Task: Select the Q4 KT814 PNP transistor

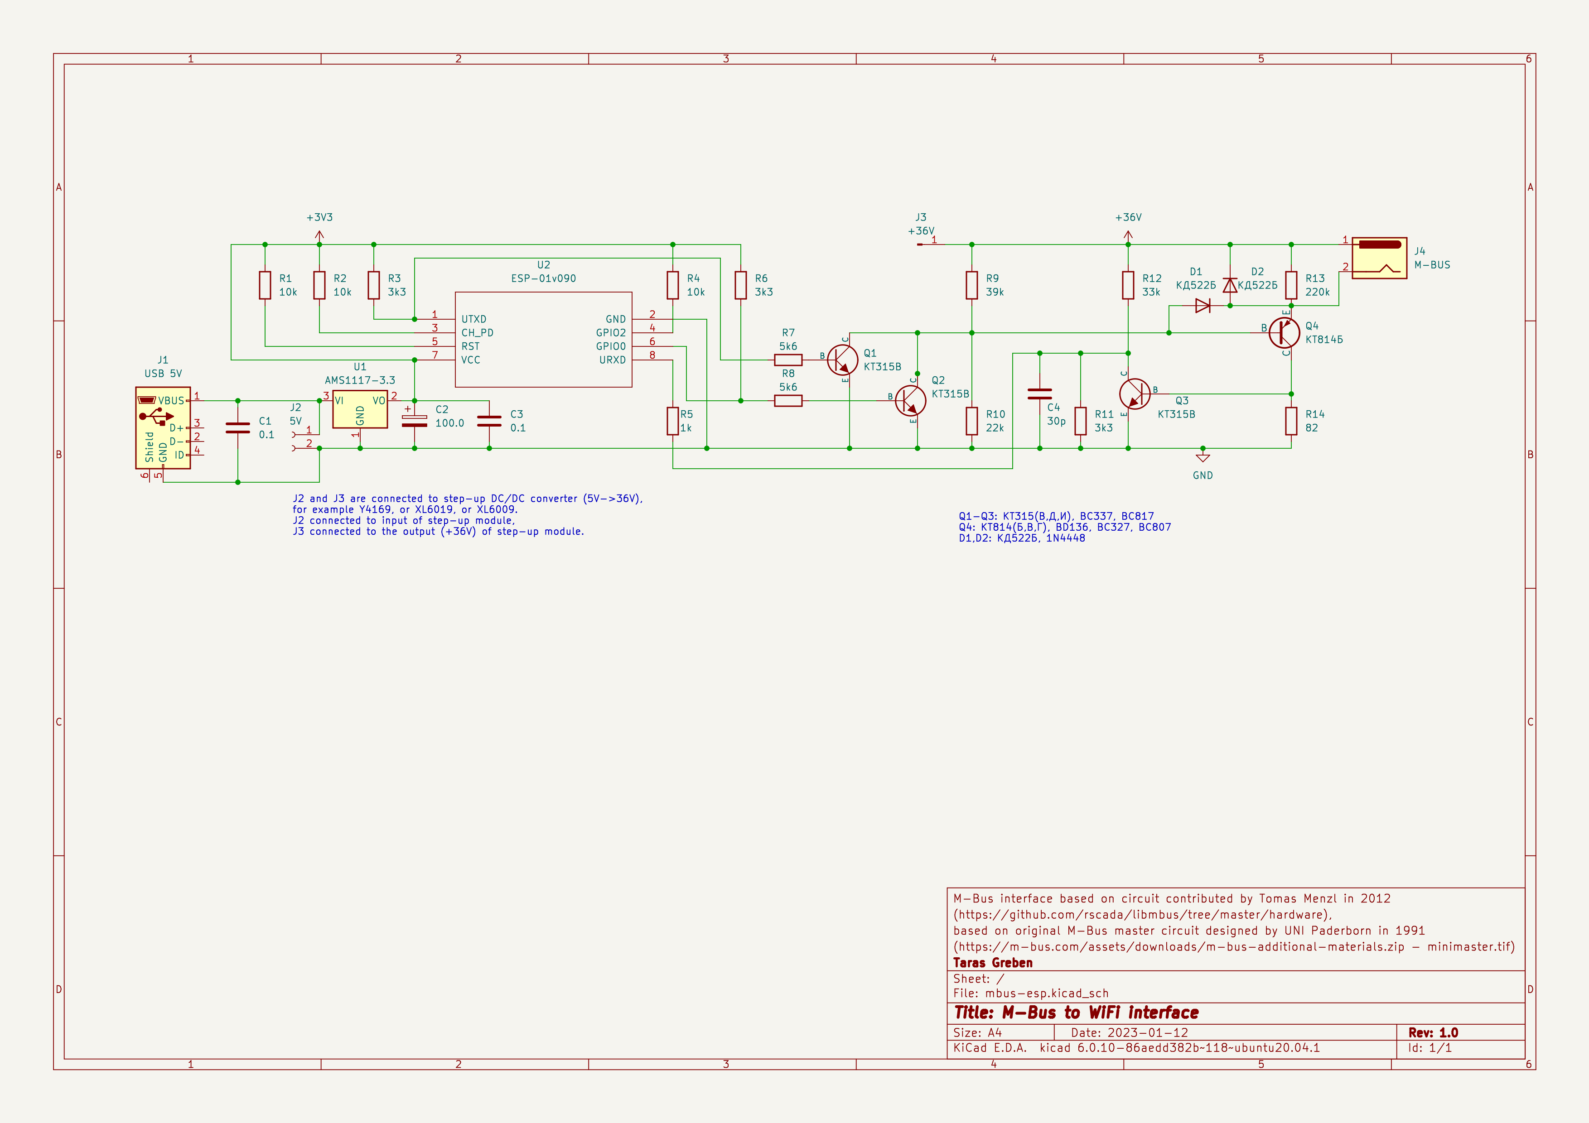Action: pyautogui.click(x=1284, y=333)
